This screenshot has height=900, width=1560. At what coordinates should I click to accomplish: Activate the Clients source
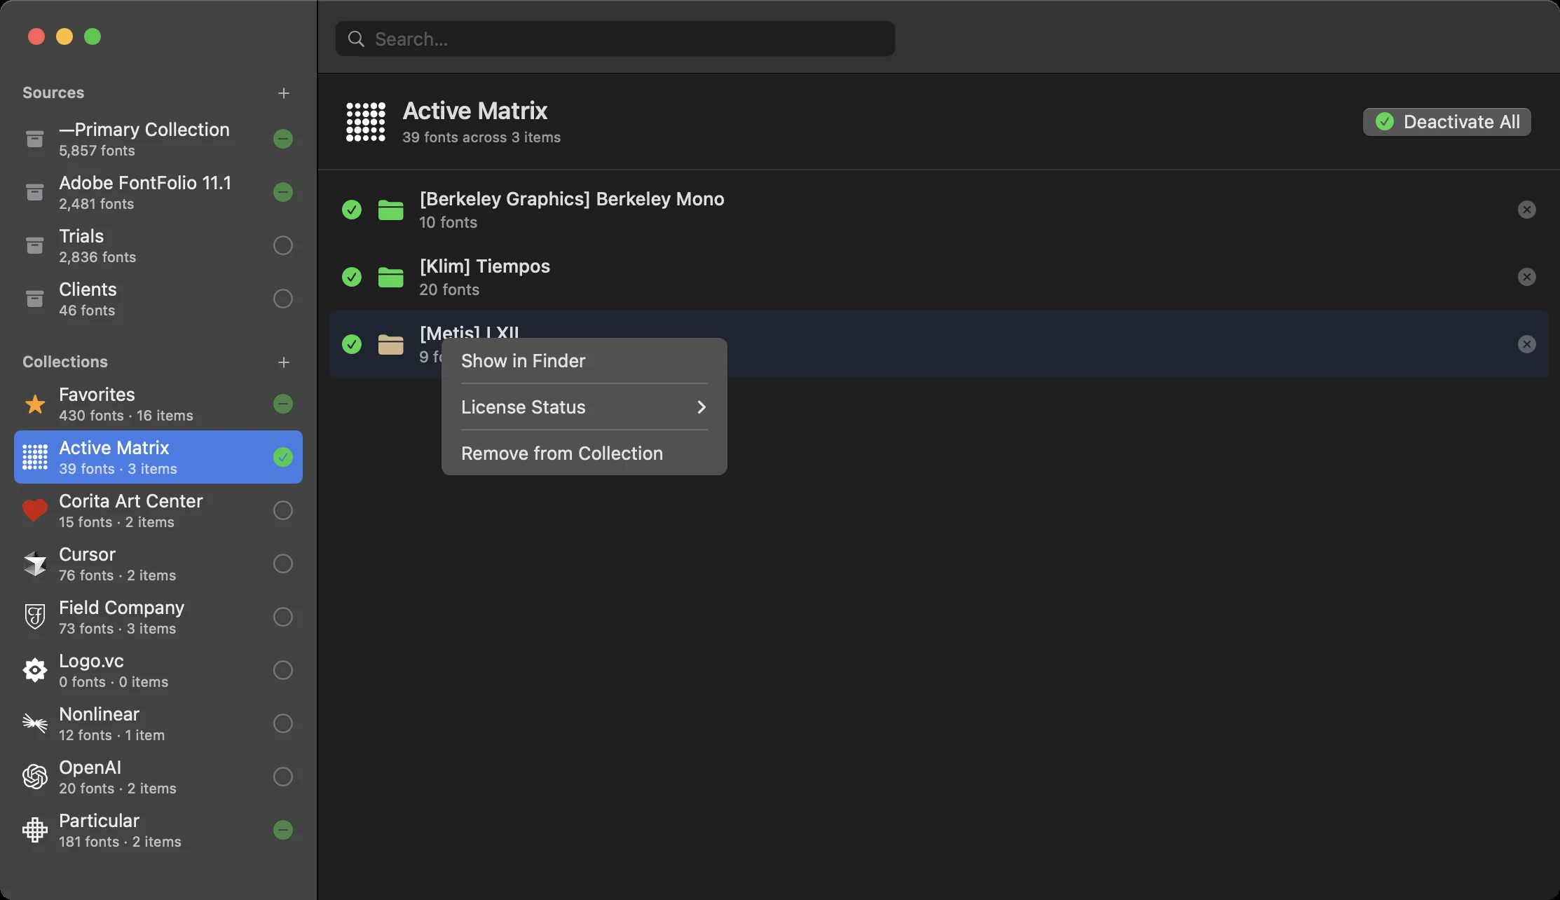(283, 299)
